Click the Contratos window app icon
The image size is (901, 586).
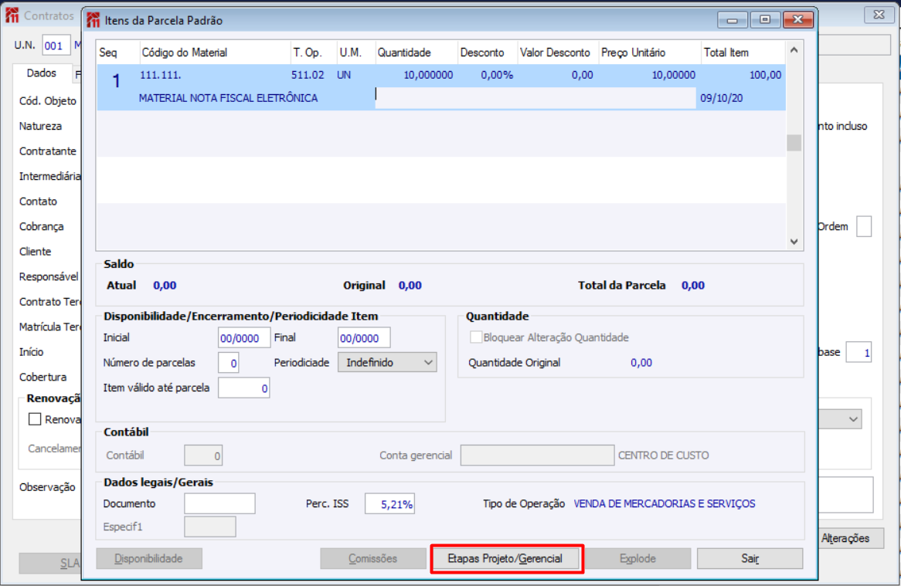(x=12, y=15)
